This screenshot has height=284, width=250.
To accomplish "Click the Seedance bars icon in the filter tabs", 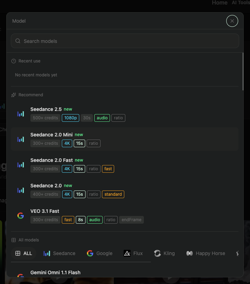I will [47, 253].
